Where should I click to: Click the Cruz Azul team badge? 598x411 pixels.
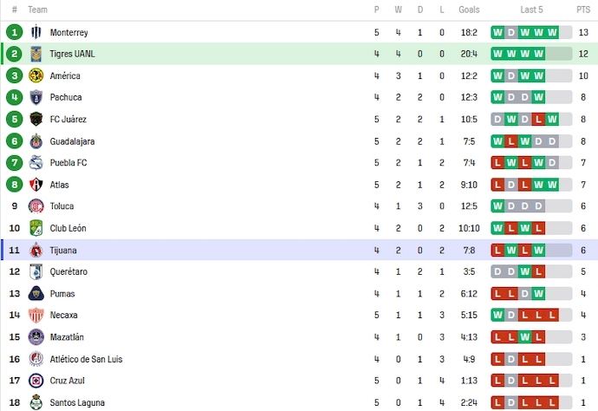36,381
